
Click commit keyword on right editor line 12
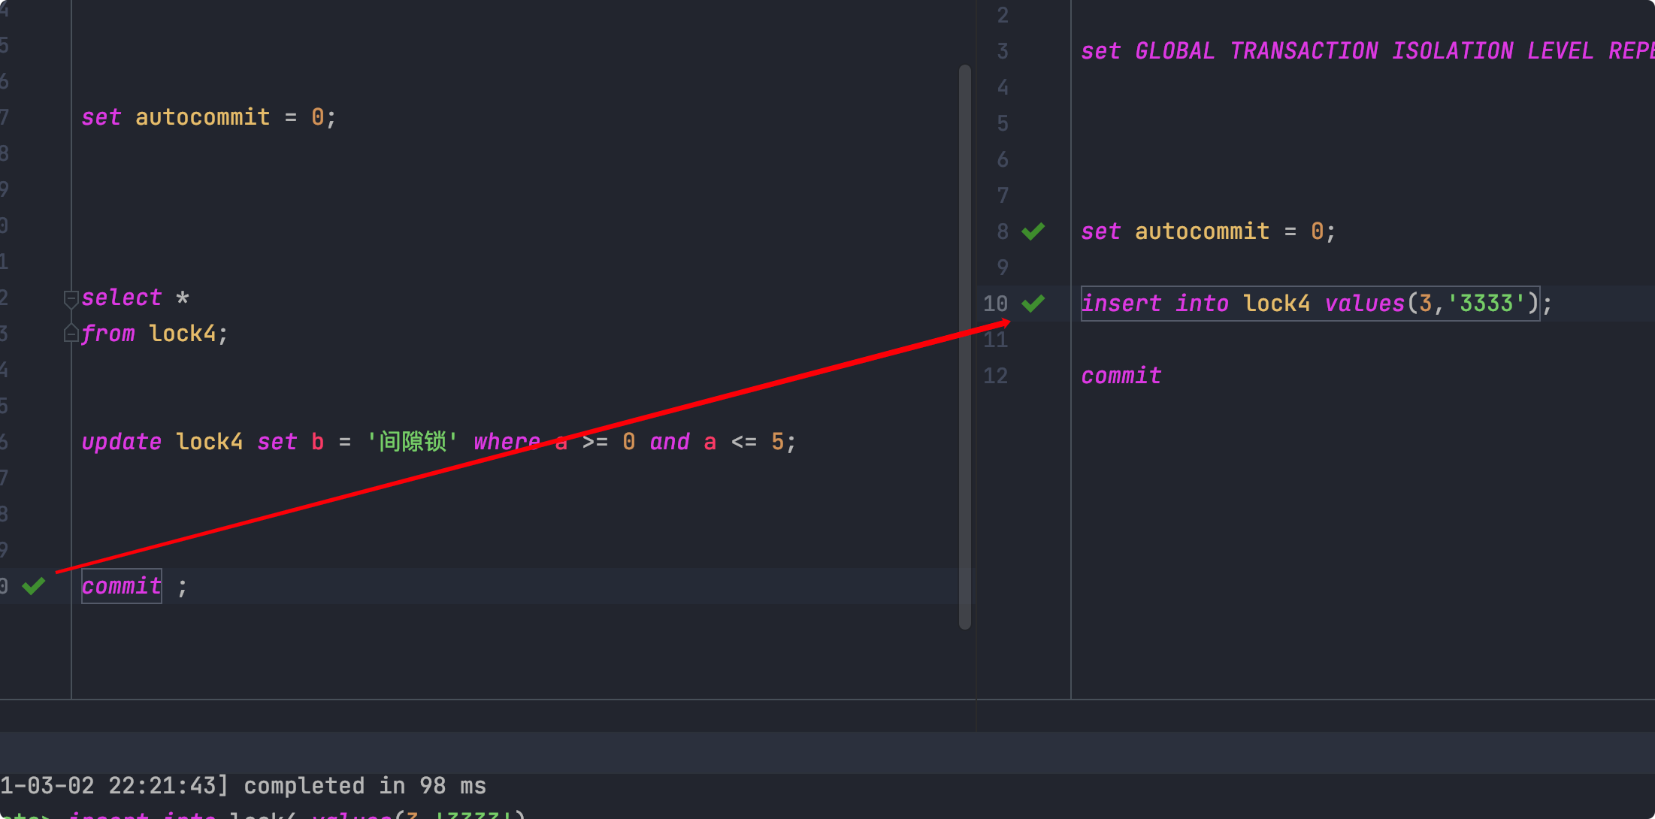pyautogui.click(x=1121, y=376)
